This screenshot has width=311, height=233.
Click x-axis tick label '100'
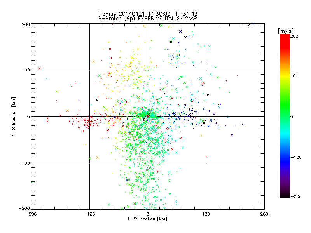point(206,214)
